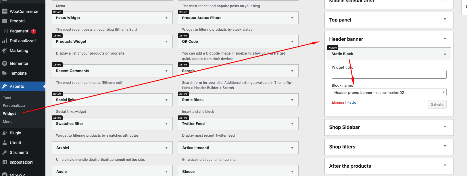Click the Widget title input field
The height and width of the screenshot is (176, 467).
[x=389, y=74]
